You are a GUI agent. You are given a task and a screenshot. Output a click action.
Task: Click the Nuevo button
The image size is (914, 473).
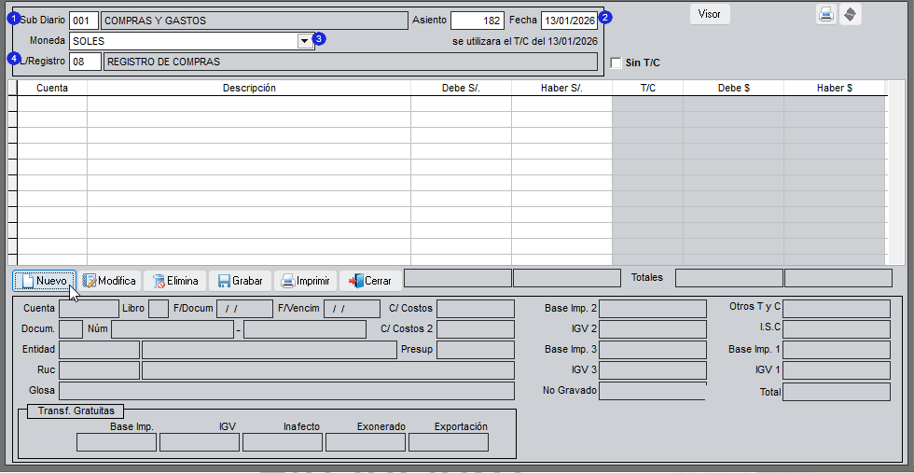click(45, 281)
